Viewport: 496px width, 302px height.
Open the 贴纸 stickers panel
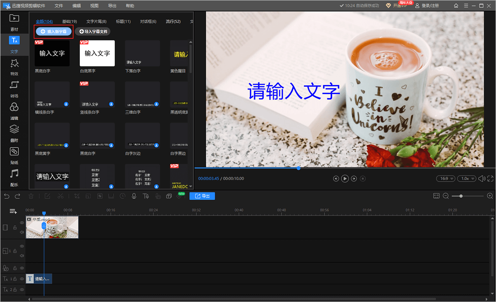click(14, 155)
